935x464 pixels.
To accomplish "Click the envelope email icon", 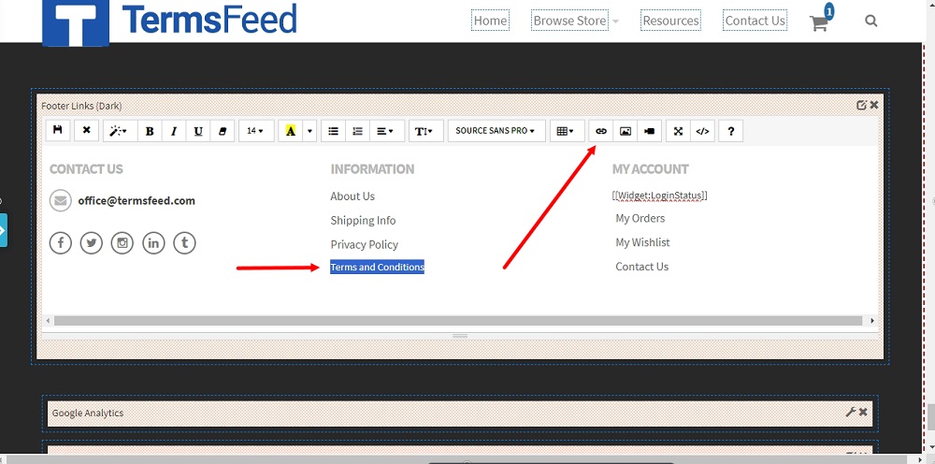I will coord(60,200).
